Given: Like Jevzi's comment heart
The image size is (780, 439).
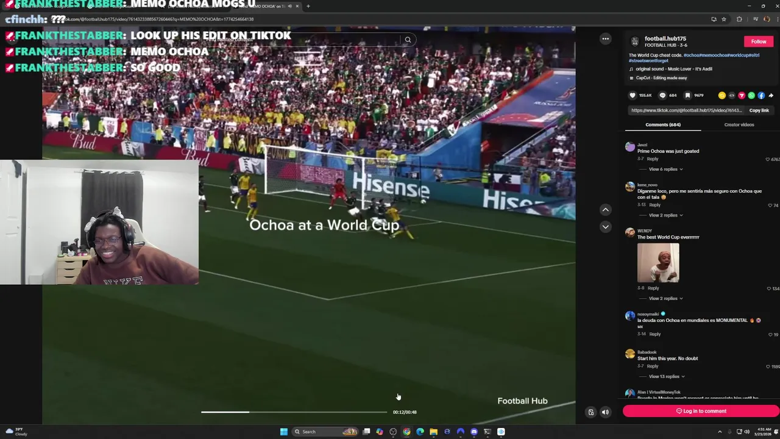Looking at the screenshot, I should [x=768, y=159].
